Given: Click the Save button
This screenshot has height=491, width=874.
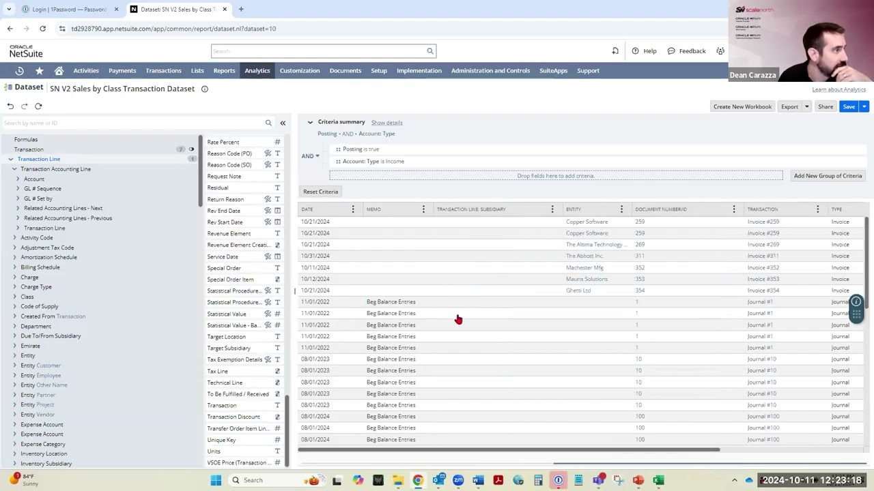Looking at the screenshot, I should click(x=849, y=106).
